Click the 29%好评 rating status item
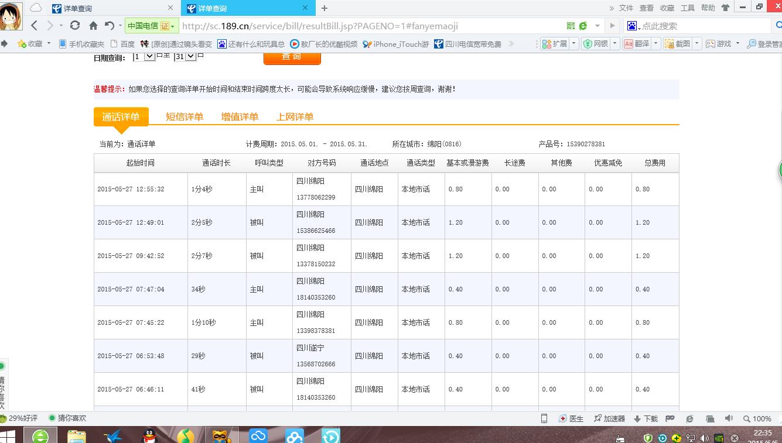The image size is (782, 443). [19, 418]
